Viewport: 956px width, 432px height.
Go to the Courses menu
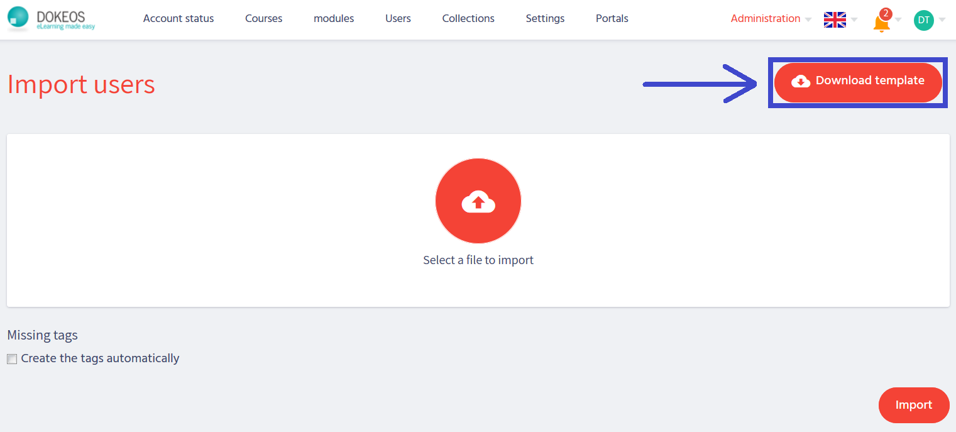tap(263, 19)
